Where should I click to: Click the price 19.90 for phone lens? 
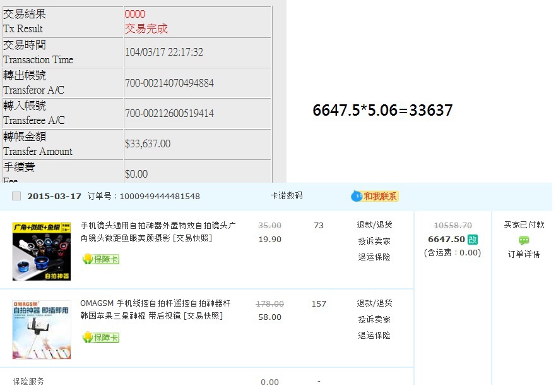click(x=270, y=240)
